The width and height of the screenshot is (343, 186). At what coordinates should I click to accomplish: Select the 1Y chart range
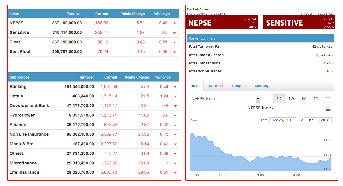(x=328, y=98)
